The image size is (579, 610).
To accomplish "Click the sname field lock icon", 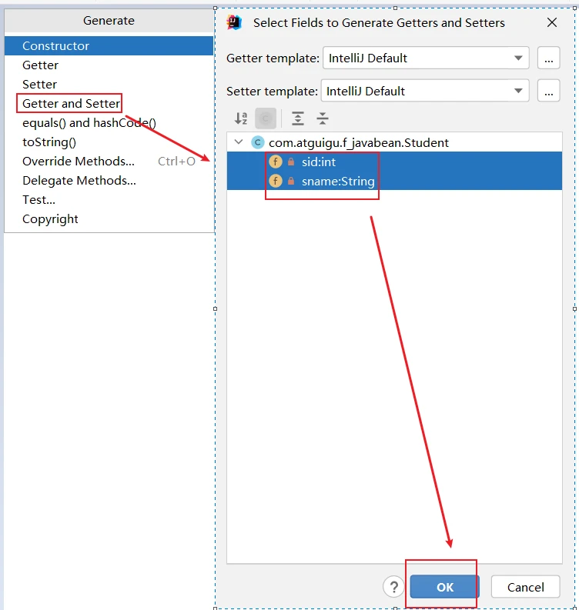I will point(291,181).
